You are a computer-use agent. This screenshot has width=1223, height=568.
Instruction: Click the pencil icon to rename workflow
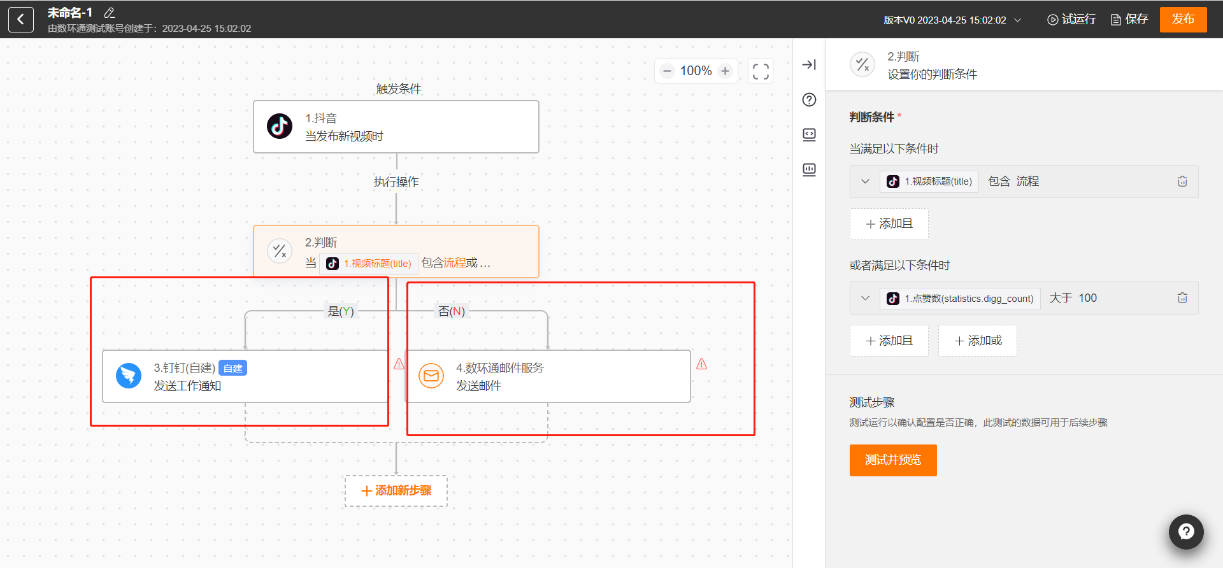(109, 13)
